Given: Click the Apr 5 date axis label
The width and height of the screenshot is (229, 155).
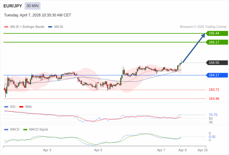Looking at the screenshot, I should tap(98, 150).
